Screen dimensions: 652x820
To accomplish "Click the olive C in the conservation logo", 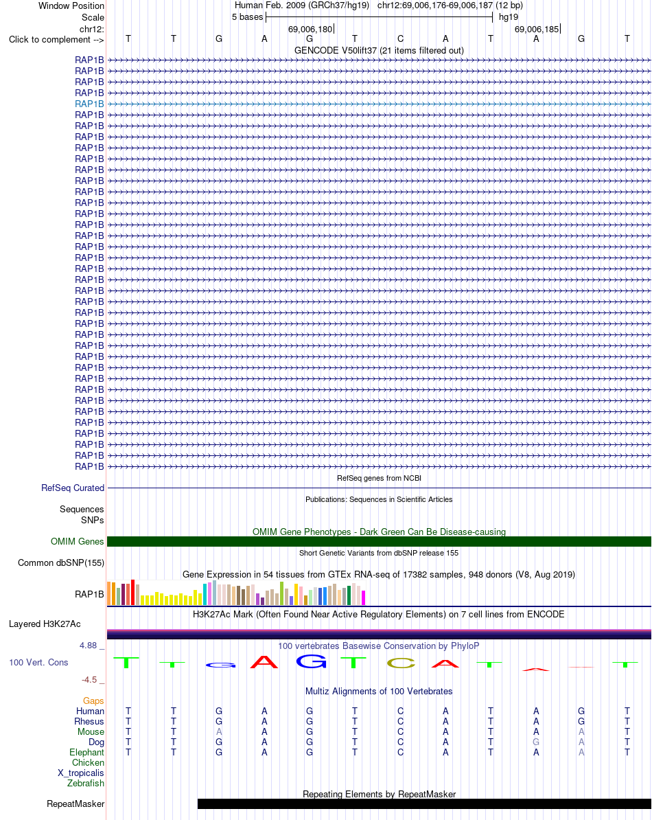I will [x=401, y=663].
